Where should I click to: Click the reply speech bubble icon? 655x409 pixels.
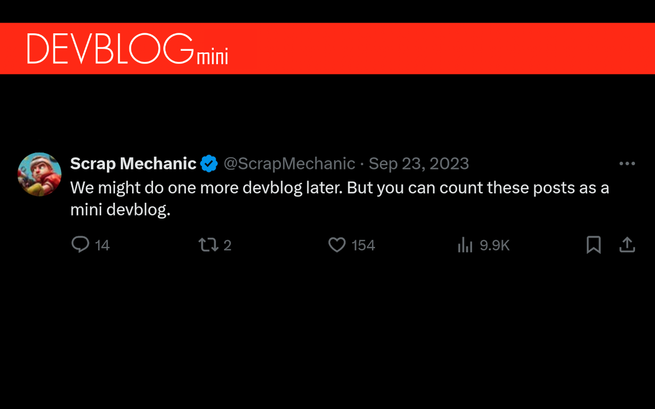click(x=80, y=245)
